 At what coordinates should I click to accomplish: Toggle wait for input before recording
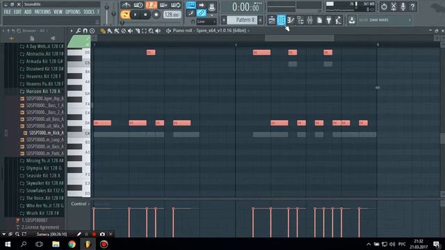(x=138, y=5)
